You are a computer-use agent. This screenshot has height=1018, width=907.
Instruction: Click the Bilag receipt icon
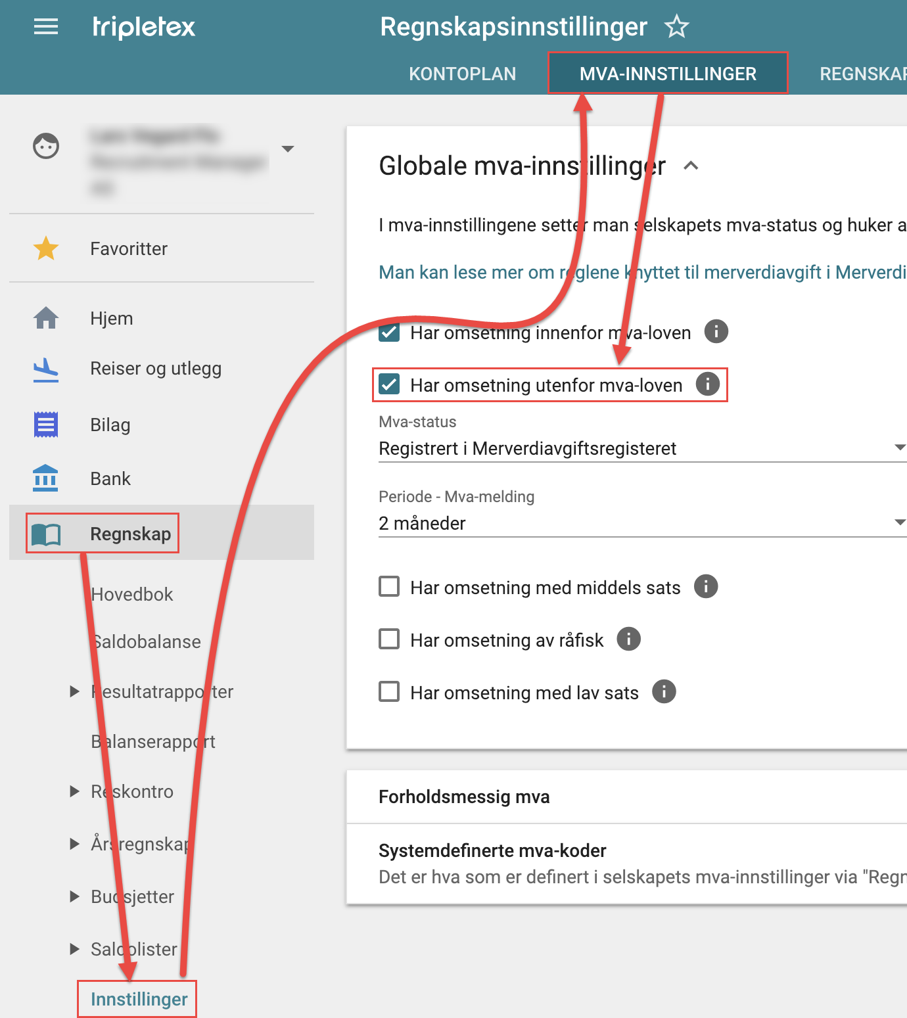46,425
